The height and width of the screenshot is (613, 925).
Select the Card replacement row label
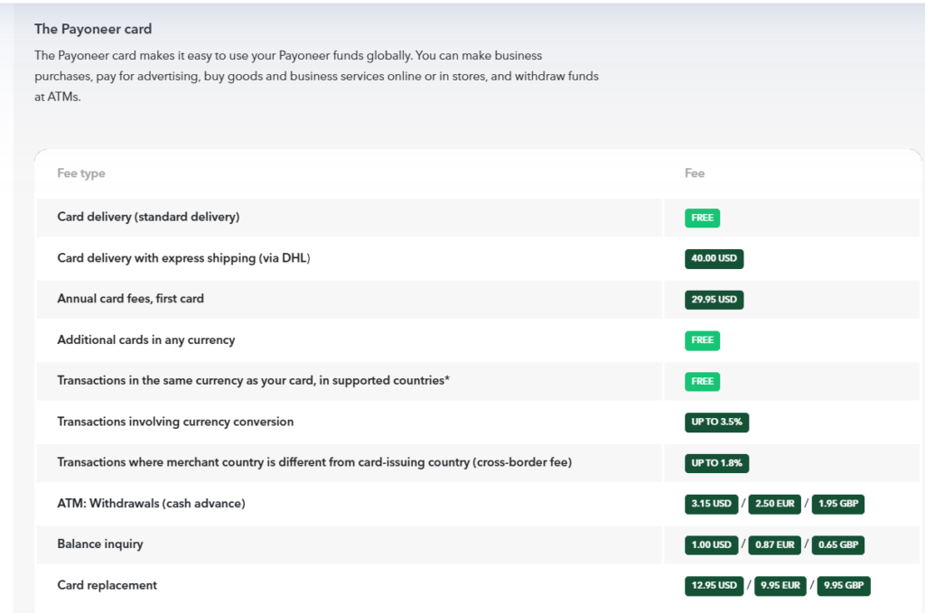pyautogui.click(x=107, y=585)
